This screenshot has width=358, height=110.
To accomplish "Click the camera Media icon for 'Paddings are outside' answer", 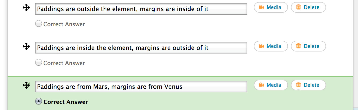I will 262,7.
